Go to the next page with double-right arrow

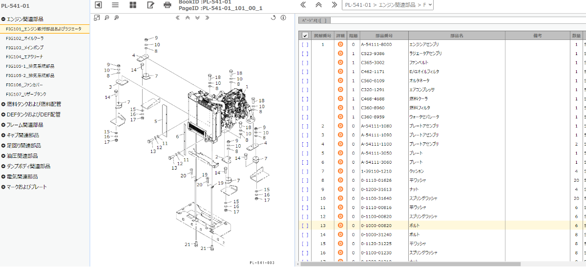tap(334, 5)
